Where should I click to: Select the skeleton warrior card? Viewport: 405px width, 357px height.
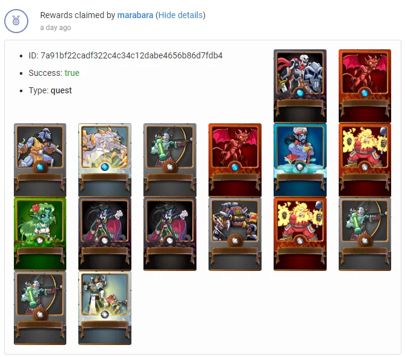click(300, 86)
